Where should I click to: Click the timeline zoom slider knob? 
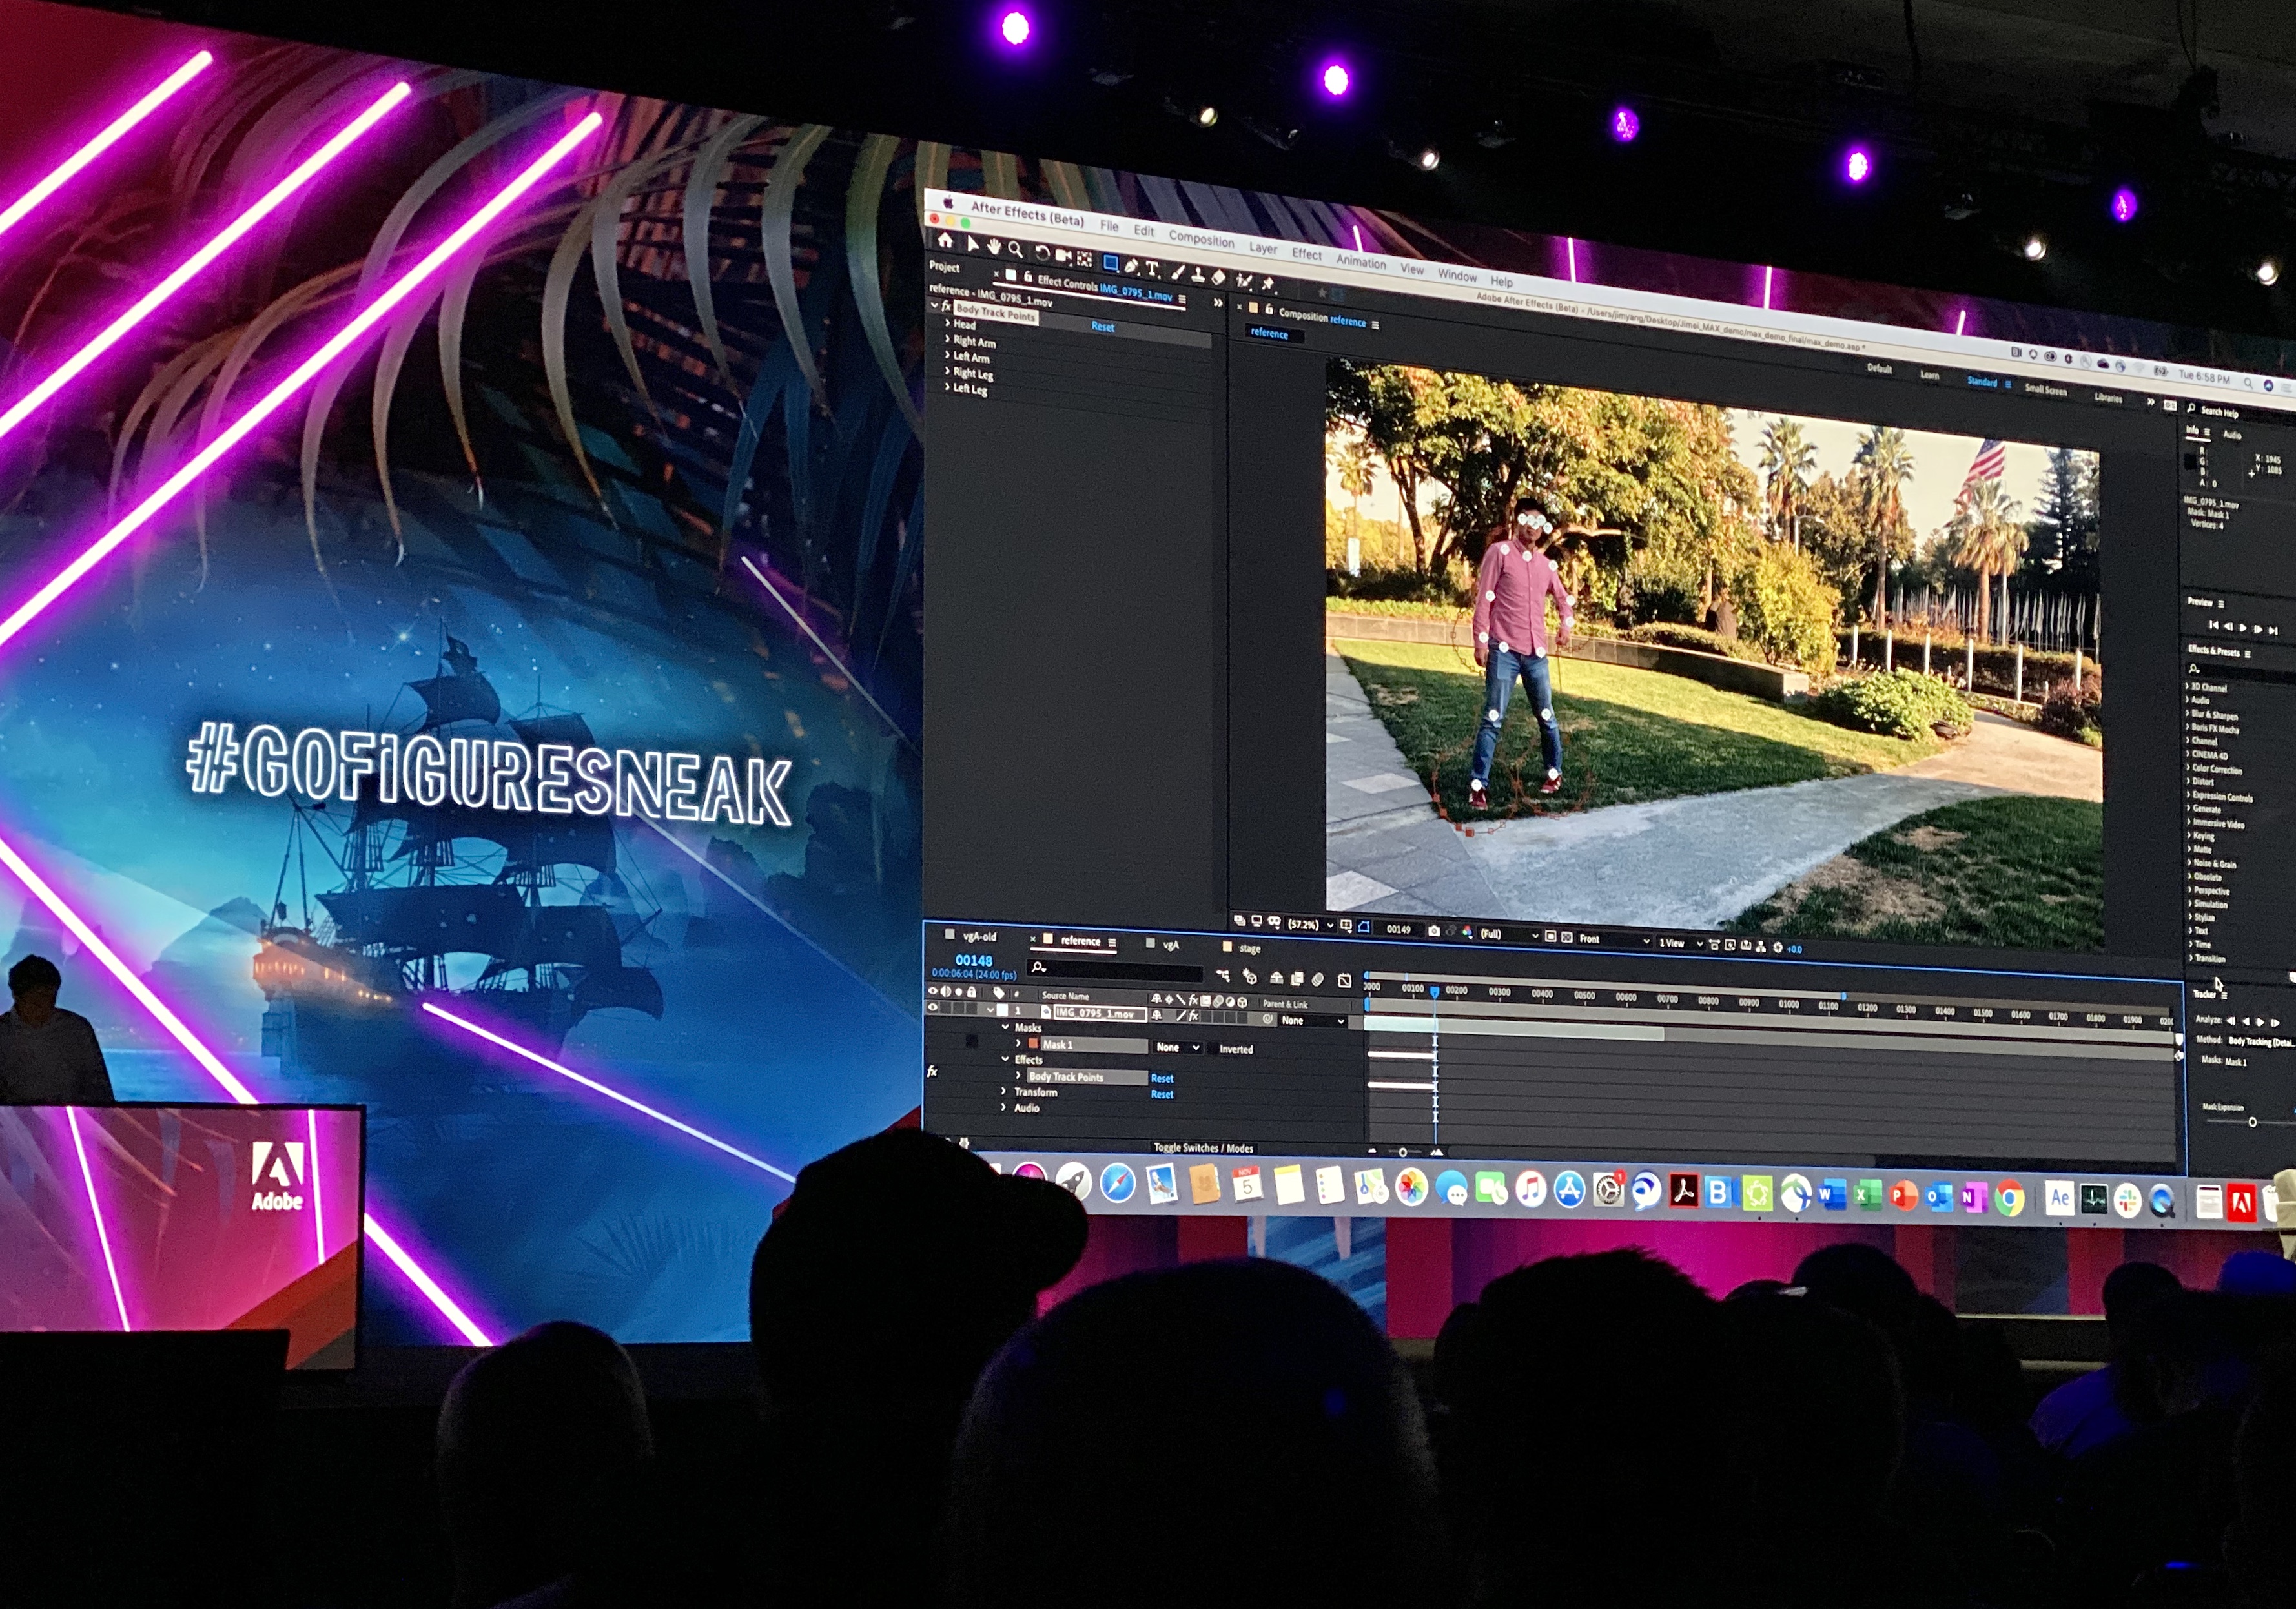[x=1403, y=1153]
